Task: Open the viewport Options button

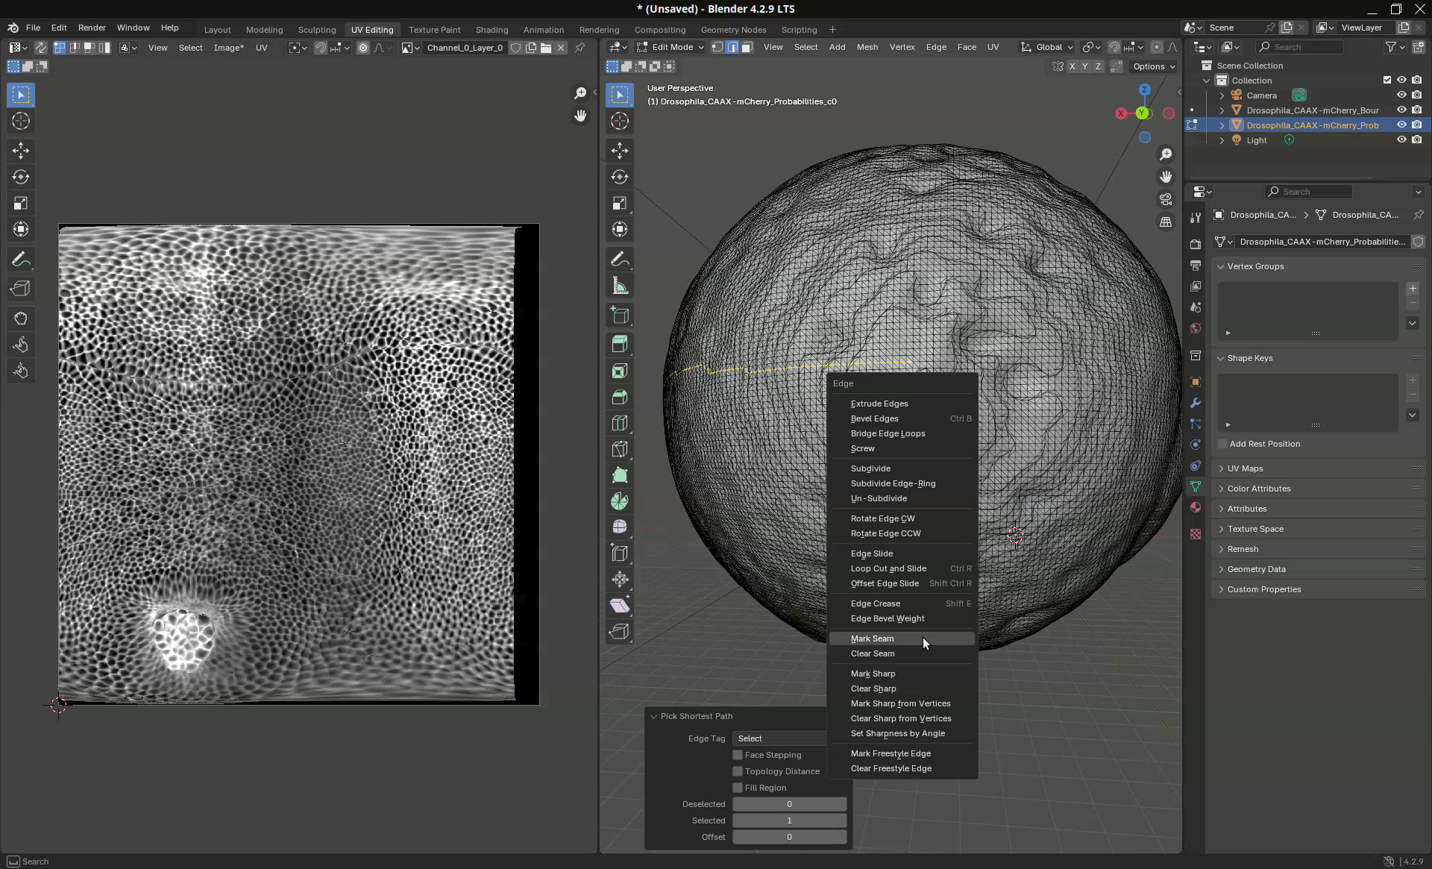Action: pos(1153,66)
